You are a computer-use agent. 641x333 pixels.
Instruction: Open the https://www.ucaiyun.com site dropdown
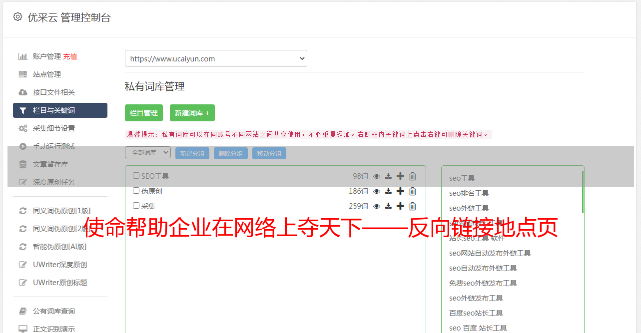click(216, 58)
